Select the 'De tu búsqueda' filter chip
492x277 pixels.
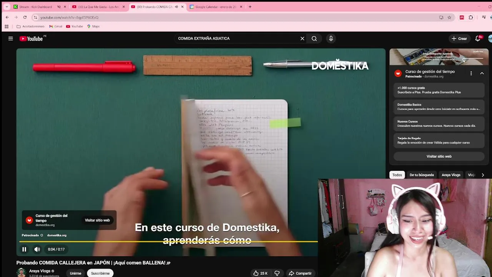coord(422,175)
